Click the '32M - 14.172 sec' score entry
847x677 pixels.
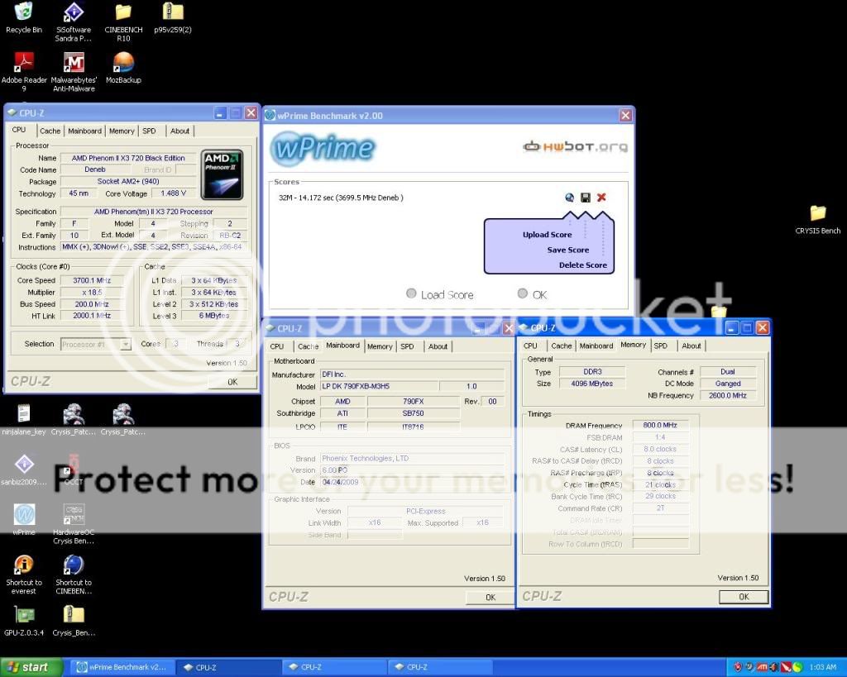341,198
